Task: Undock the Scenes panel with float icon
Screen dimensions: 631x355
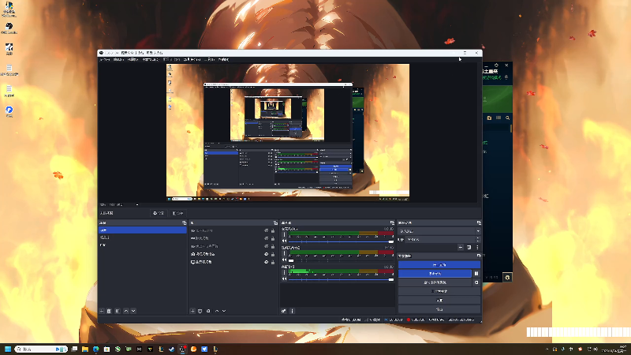Action: point(185,222)
